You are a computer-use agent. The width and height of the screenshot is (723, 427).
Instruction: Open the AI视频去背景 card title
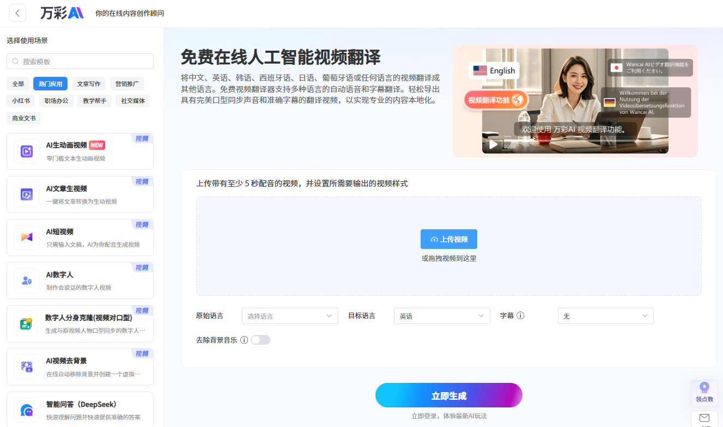coord(66,361)
